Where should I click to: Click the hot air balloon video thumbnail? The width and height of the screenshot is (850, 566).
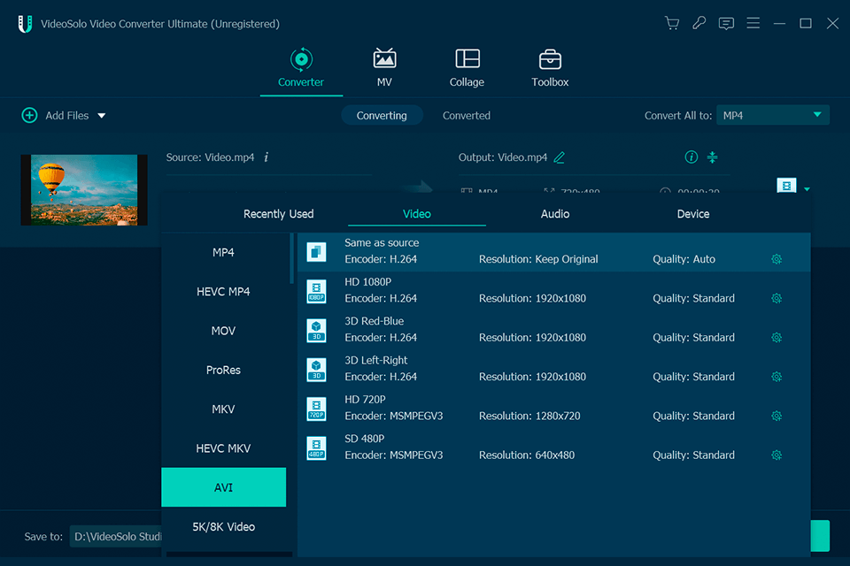tap(83, 189)
